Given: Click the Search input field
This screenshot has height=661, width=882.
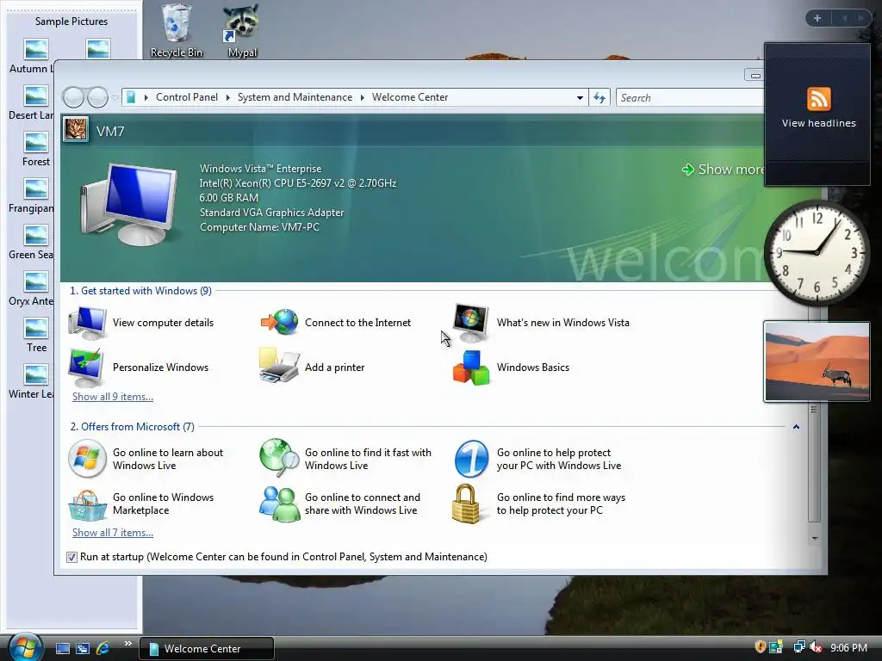Looking at the screenshot, I should click(690, 98).
